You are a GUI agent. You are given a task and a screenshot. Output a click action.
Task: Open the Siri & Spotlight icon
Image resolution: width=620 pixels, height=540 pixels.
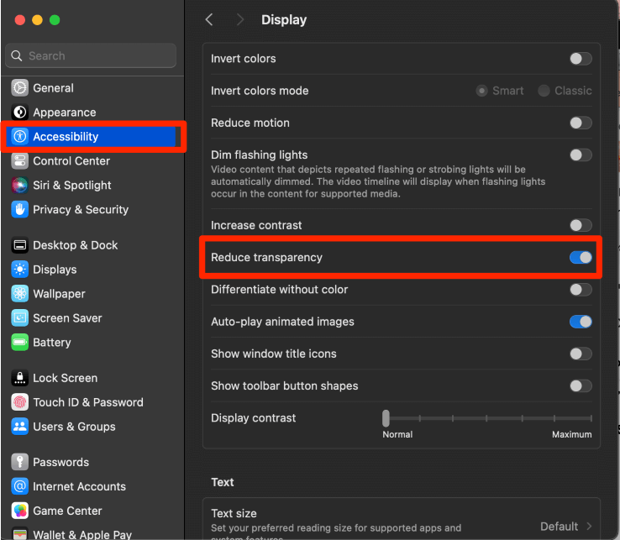[20, 186]
